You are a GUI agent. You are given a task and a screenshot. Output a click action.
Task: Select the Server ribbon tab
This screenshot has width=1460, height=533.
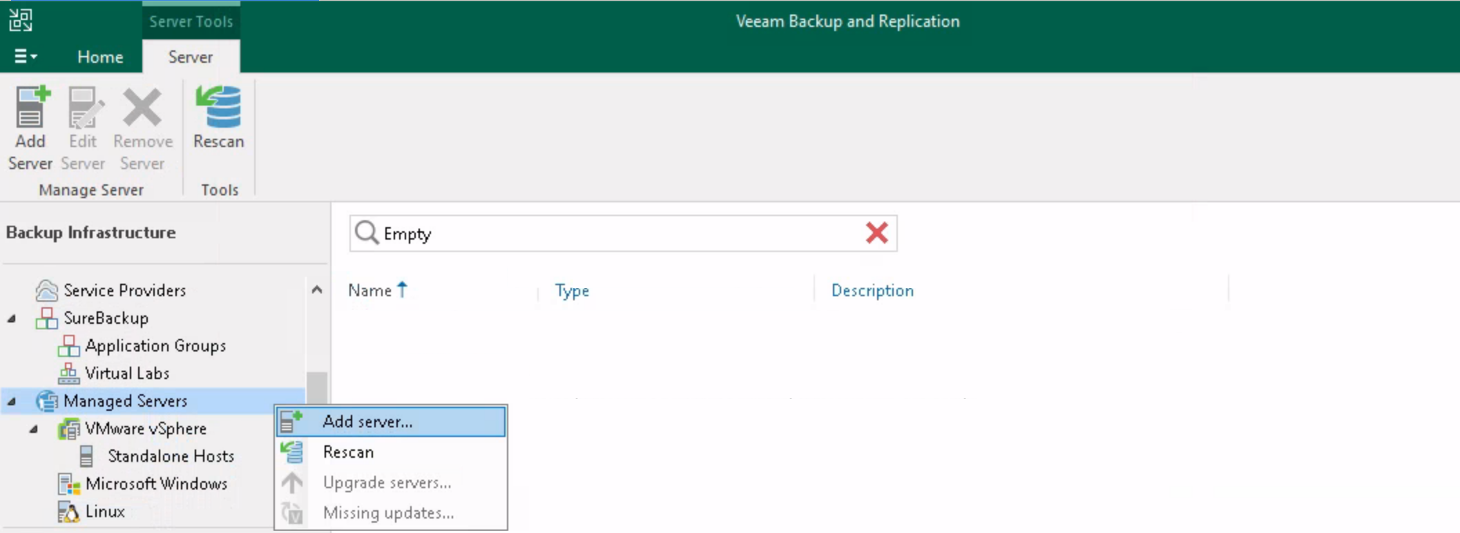click(191, 57)
